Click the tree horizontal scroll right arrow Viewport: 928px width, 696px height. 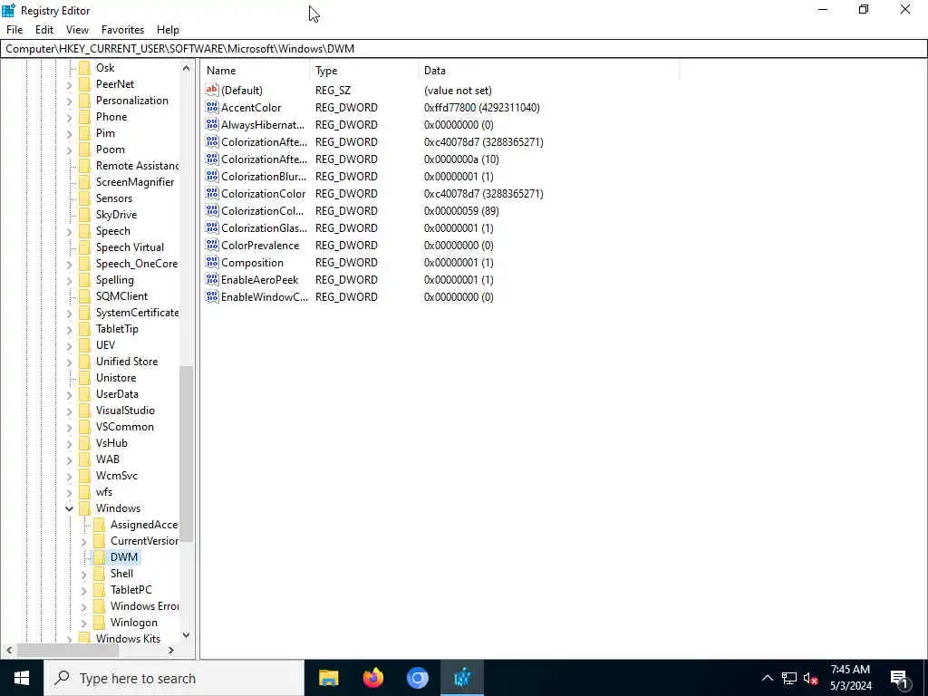(170, 650)
